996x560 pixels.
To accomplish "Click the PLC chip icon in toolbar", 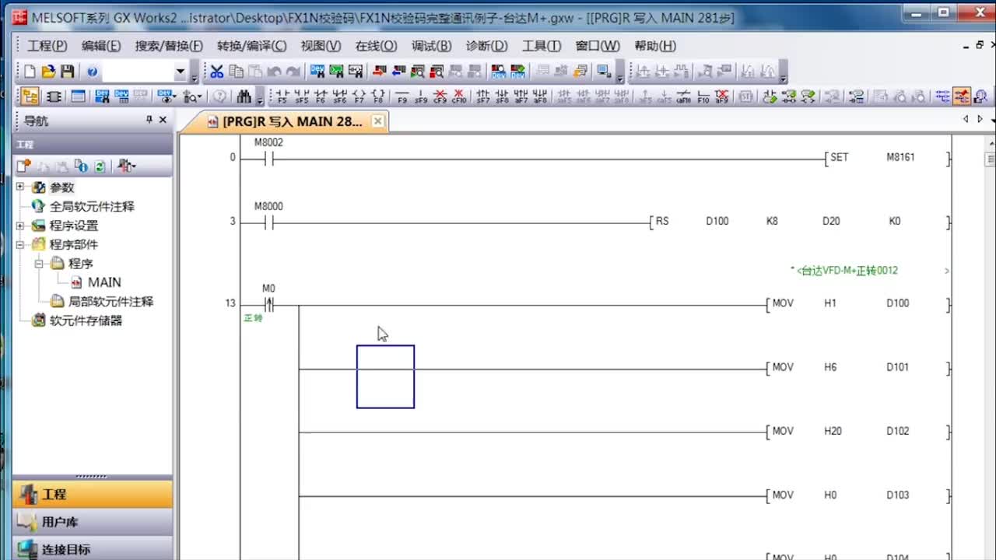I will pos(54,96).
